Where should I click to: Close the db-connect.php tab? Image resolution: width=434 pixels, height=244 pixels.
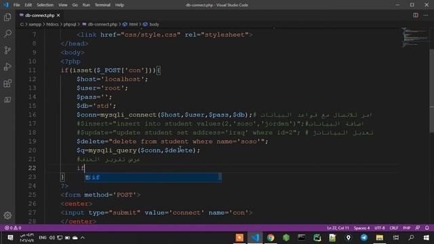58,16
